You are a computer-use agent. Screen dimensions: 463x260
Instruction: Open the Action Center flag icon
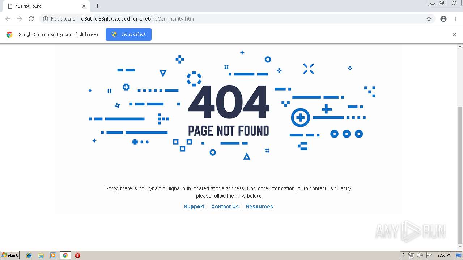tap(429, 255)
